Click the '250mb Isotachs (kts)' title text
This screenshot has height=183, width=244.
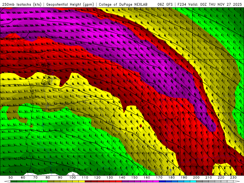[x=22, y=4]
